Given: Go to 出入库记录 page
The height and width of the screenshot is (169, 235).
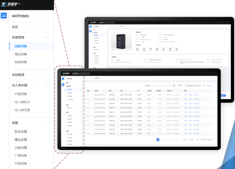Looking at the screenshot, I should [22, 110].
